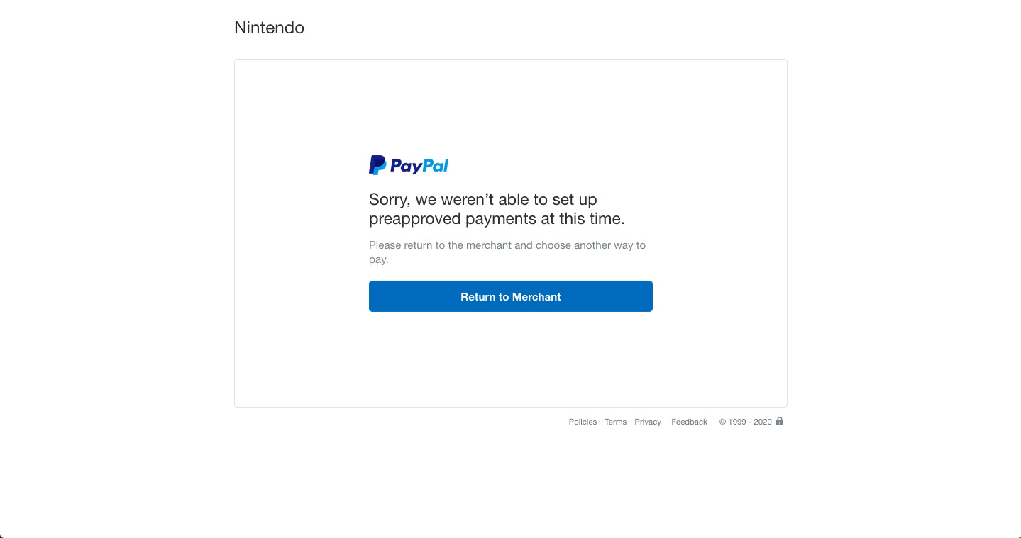Click the copyright symbol in the footer
1021x538 pixels.
click(x=722, y=422)
